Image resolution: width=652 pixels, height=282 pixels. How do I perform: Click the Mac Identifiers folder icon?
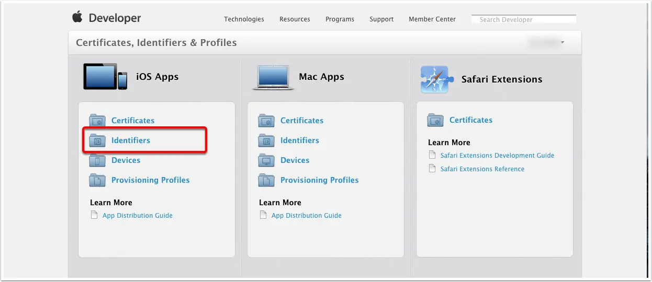click(x=266, y=140)
